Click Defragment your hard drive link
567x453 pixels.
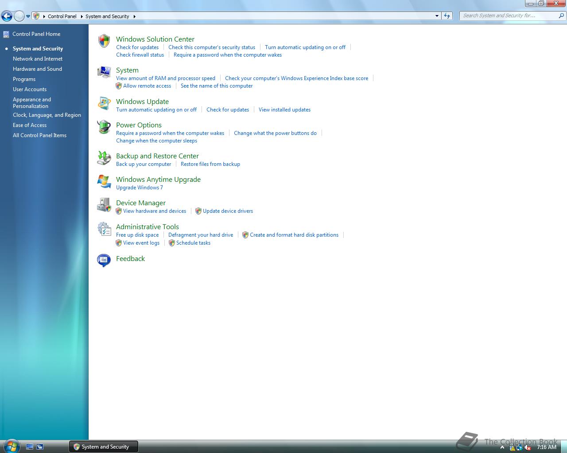tap(201, 235)
